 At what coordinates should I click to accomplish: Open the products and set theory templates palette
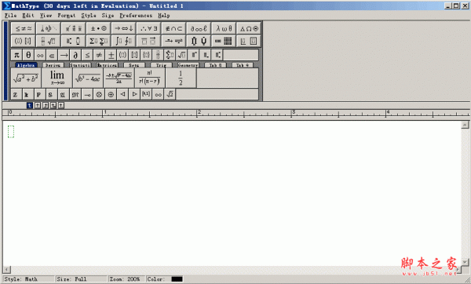pyautogui.click(x=199, y=41)
